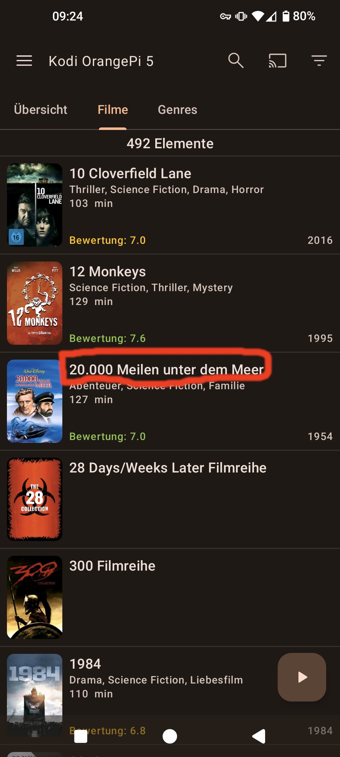
Task: Switch to the Genres tab
Action: coord(178,110)
